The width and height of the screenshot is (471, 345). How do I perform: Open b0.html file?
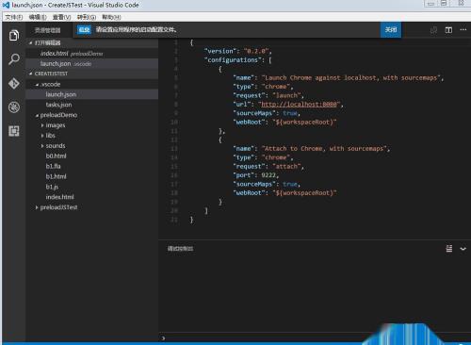[92, 156]
